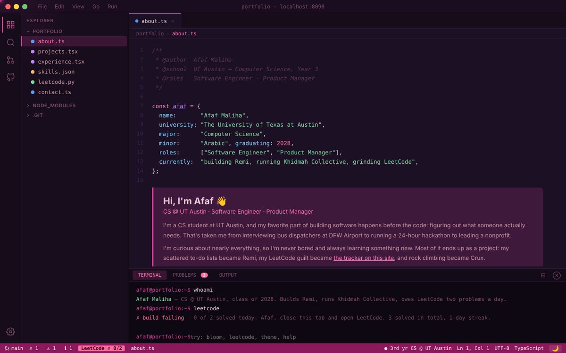566x353 pixels.
Task: Open the Source Control activity bar icon
Action: [x=10, y=60]
